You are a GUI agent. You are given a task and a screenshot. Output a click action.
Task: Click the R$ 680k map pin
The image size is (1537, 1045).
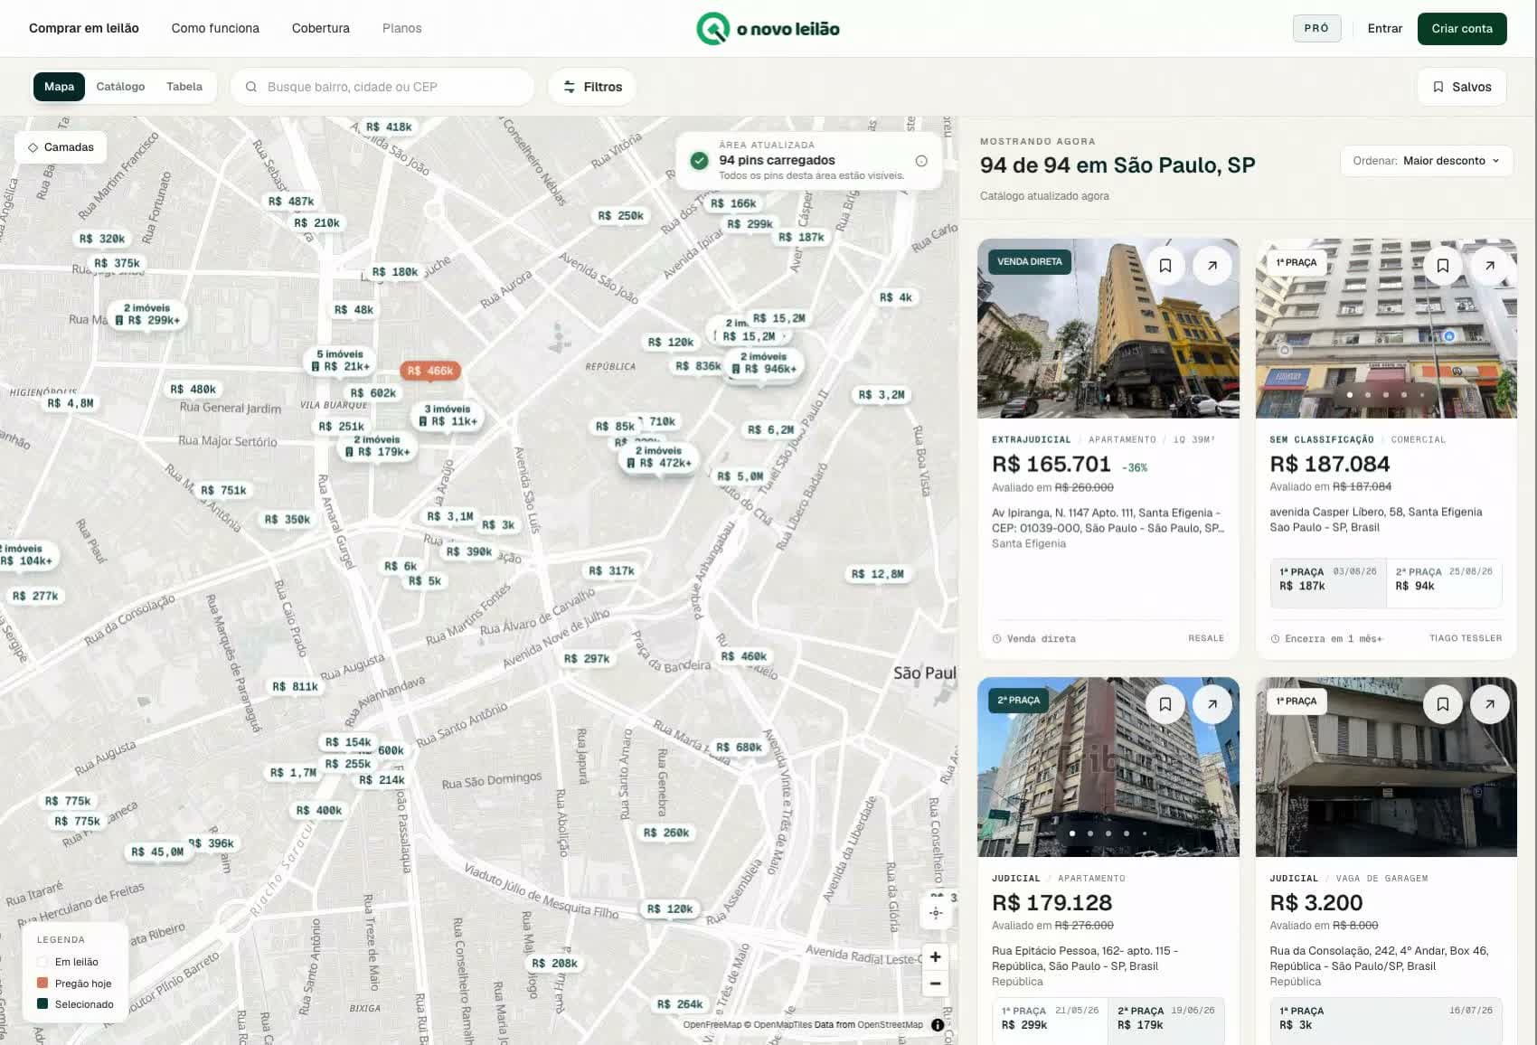pos(739,748)
